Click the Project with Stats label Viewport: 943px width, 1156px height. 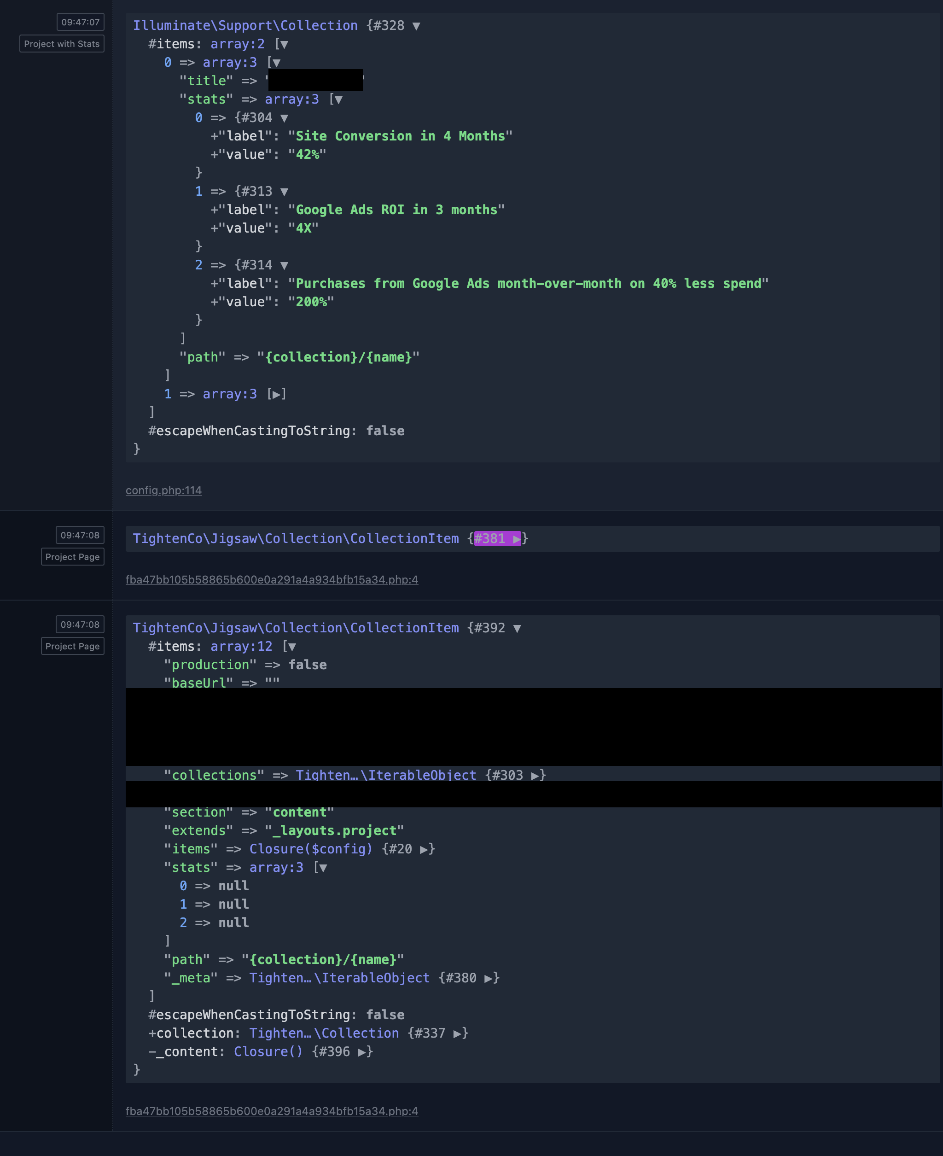[62, 44]
